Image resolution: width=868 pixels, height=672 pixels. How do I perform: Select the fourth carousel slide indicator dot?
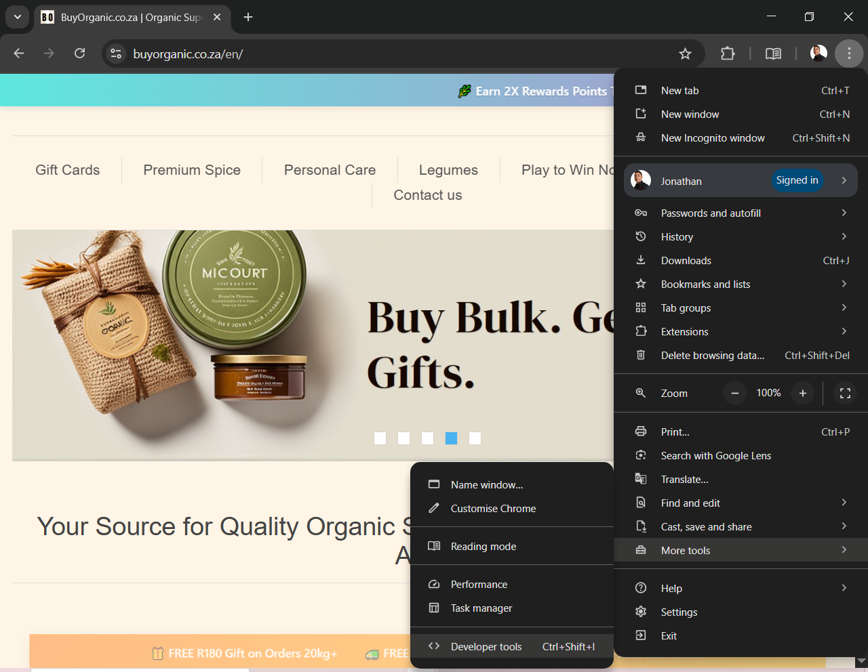pyautogui.click(x=451, y=438)
